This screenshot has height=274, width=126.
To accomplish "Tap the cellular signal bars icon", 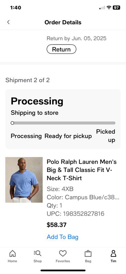I will coord(102,8).
